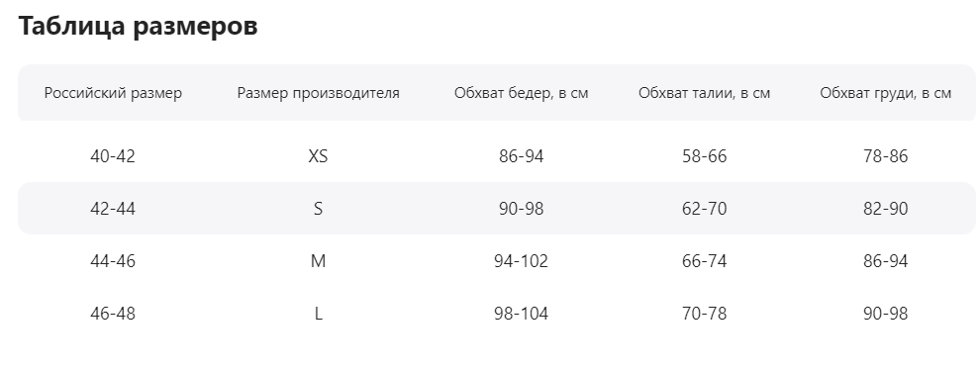The height and width of the screenshot is (372, 980).
Task: Click the 78-86 chest measurement value
Action: 886,156
